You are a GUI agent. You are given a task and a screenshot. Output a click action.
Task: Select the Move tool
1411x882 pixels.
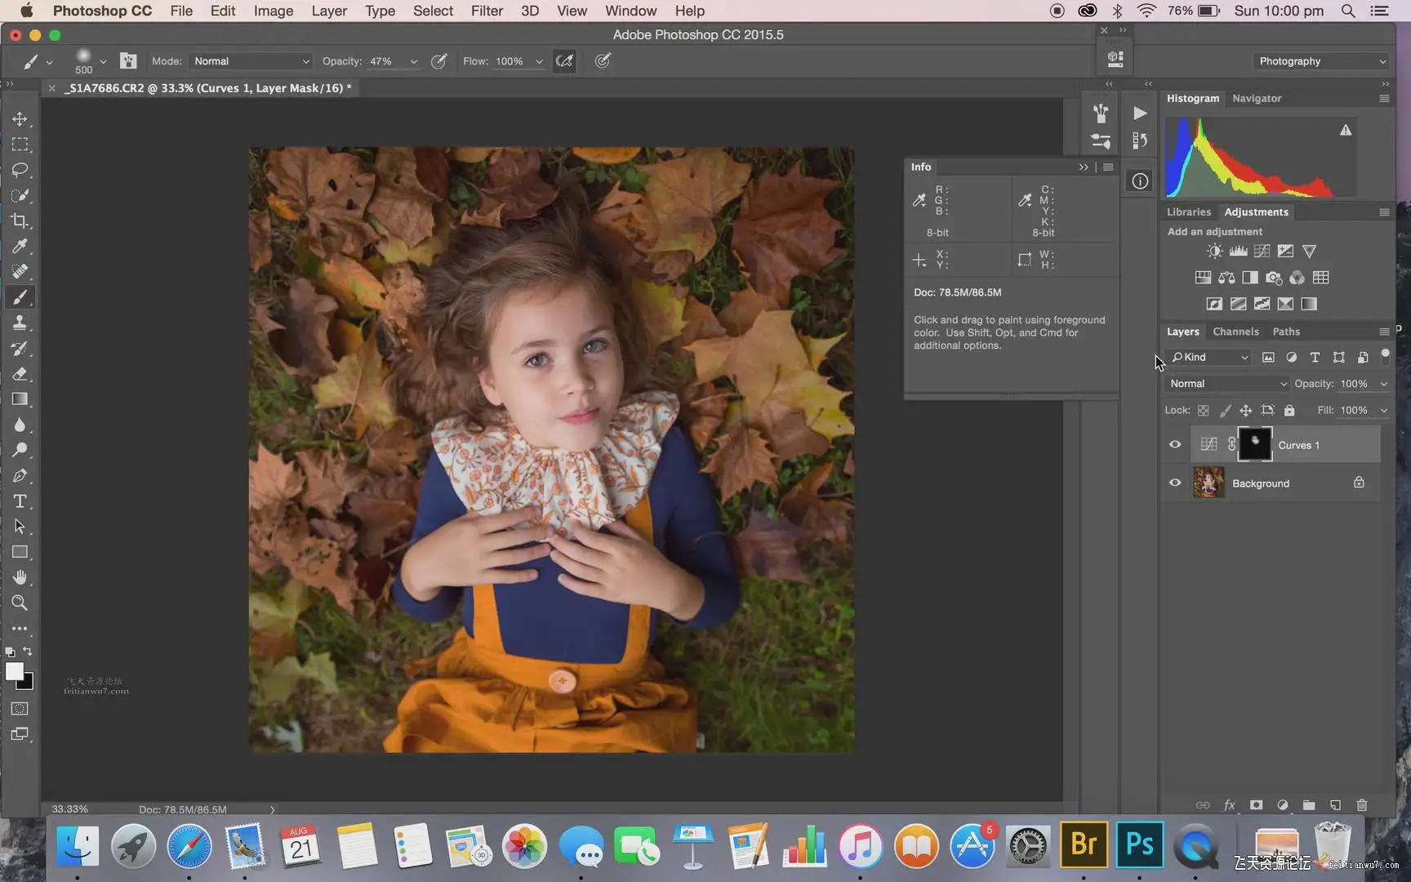pos(20,119)
